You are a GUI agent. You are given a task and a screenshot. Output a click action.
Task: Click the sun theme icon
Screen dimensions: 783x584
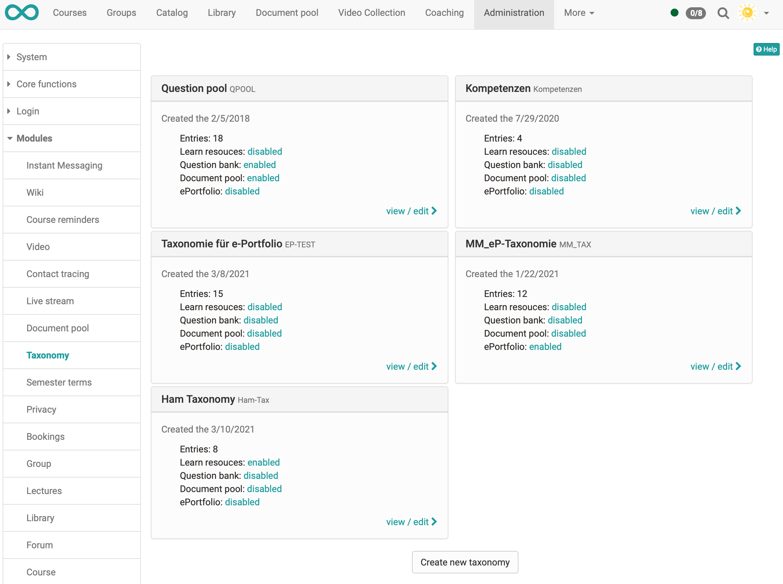(x=748, y=12)
